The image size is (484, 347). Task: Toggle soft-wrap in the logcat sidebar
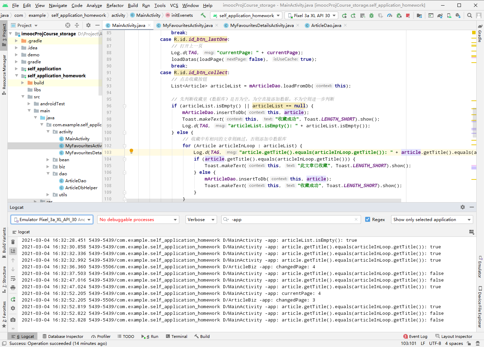(13, 278)
